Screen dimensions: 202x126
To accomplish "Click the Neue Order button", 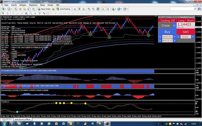I will [x=44, y=9].
